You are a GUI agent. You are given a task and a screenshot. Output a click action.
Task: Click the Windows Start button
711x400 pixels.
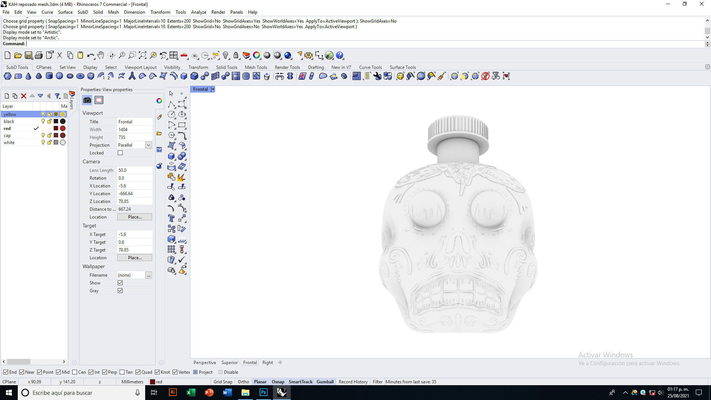click(x=9, y=393)
